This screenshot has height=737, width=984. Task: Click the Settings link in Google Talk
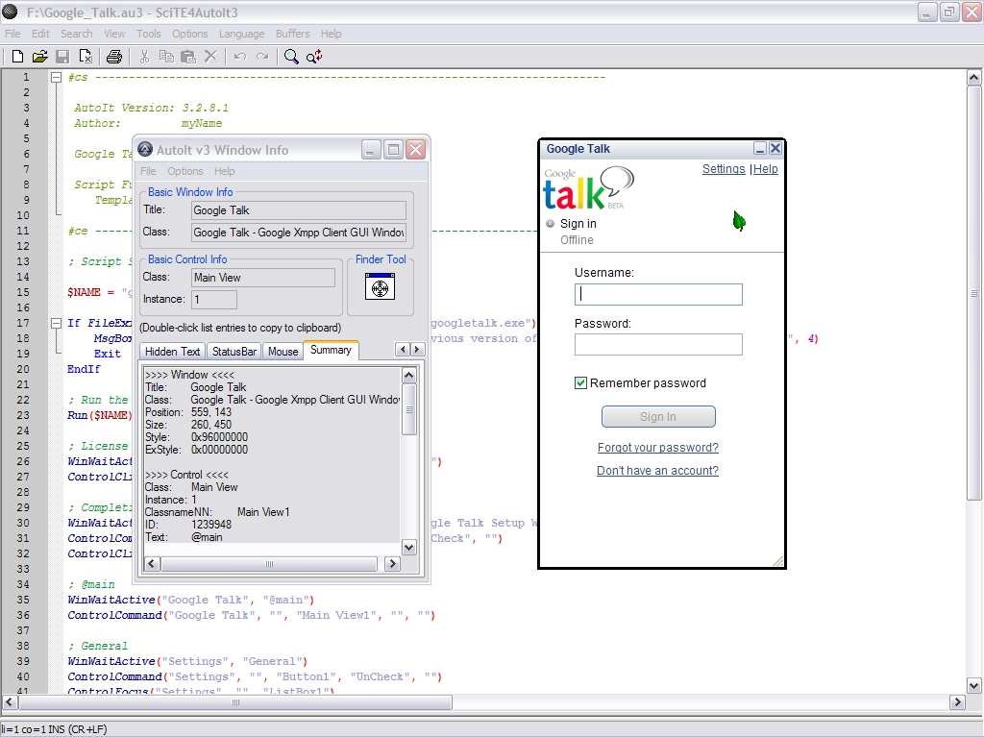724,169
